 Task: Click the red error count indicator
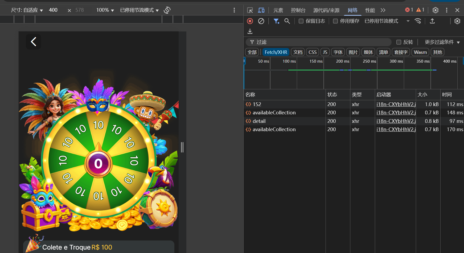pos(409,10)
